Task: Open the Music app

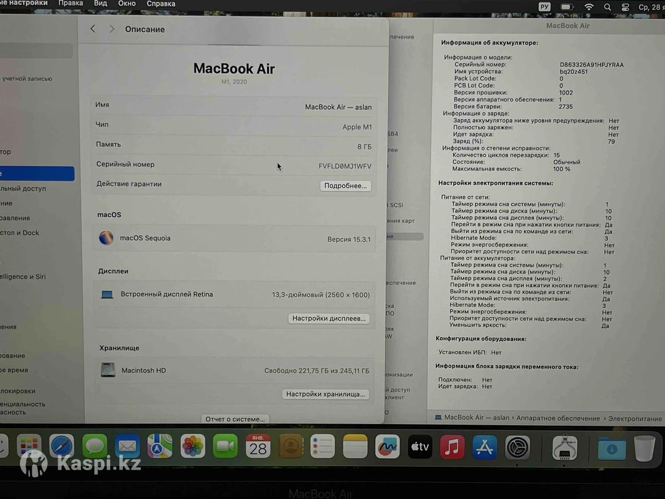Action: point(452,446)
